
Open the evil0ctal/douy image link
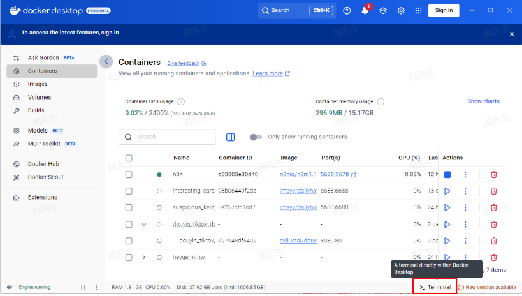point(298,241)
